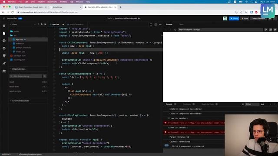This screenshot has height=156, width=278.
Task: Switch to the App.tsx editor tab
Action: click(x=55, y=24)
